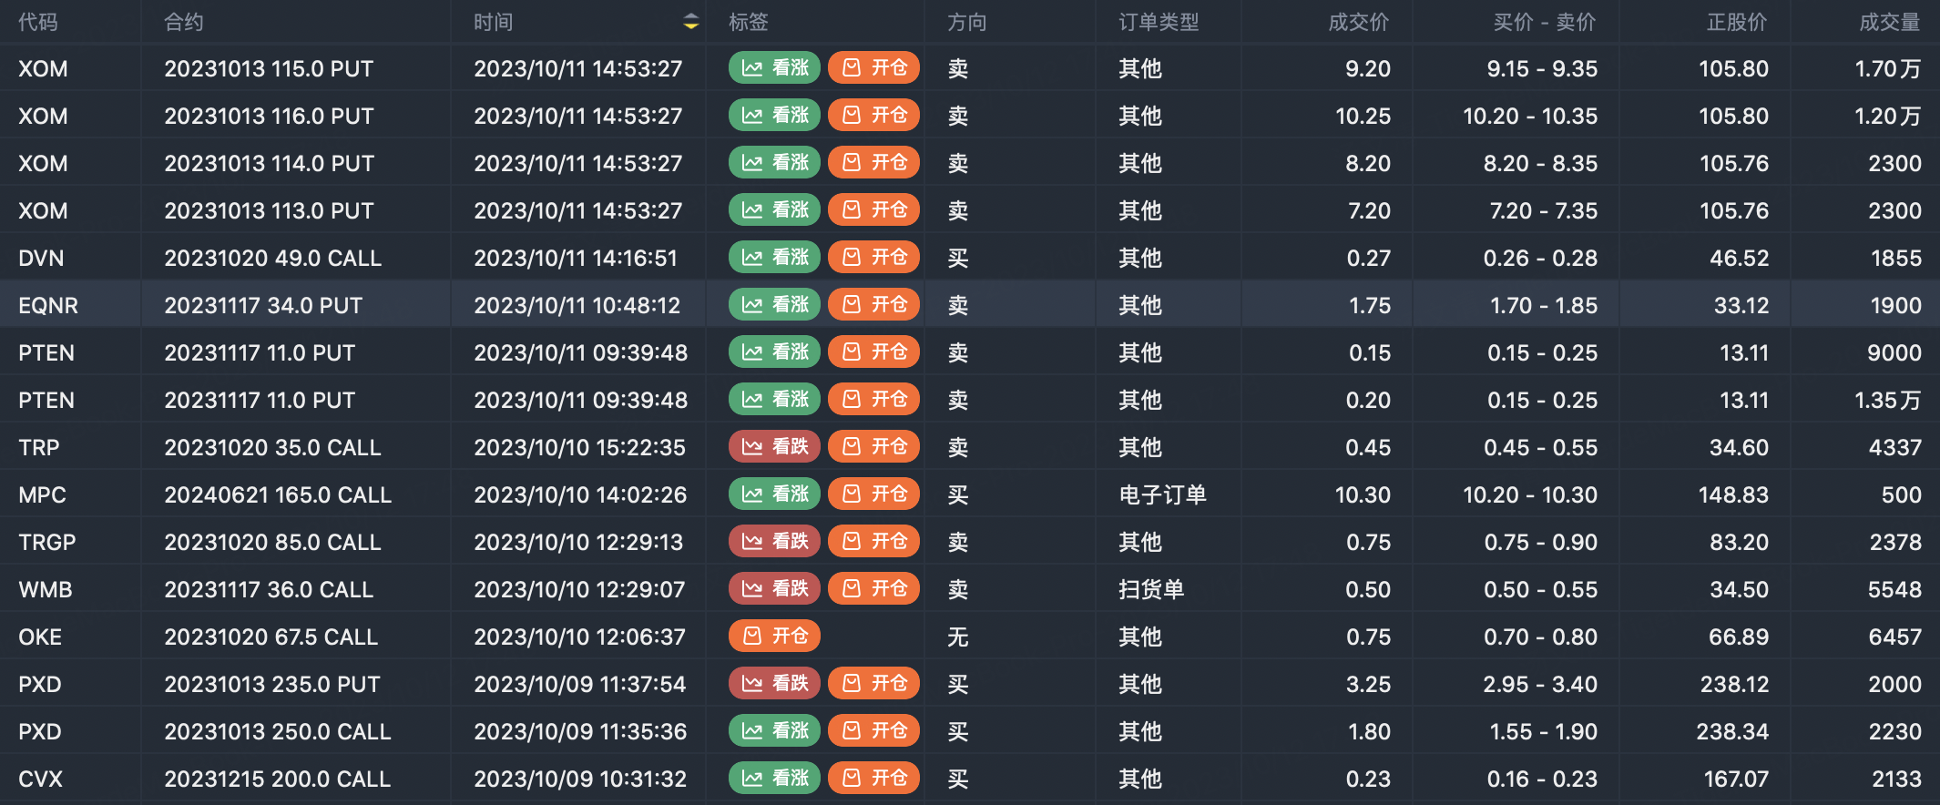Click 看跌 tag on WMB 36.0 CALL row
The width and height of the screenshot is (1940, 805).
[x=775, y=588]
